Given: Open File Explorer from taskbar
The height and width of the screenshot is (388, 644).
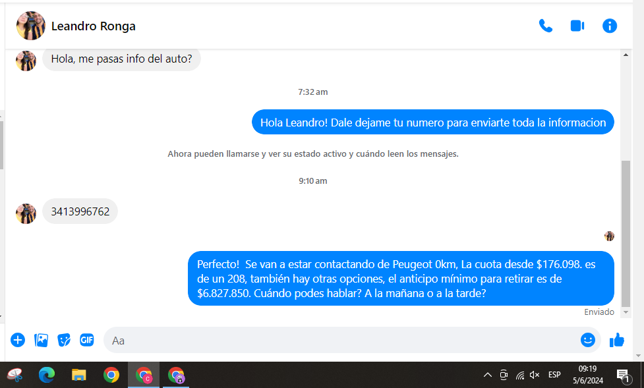Looking at the screenshot, I should (x=79, y=375).
